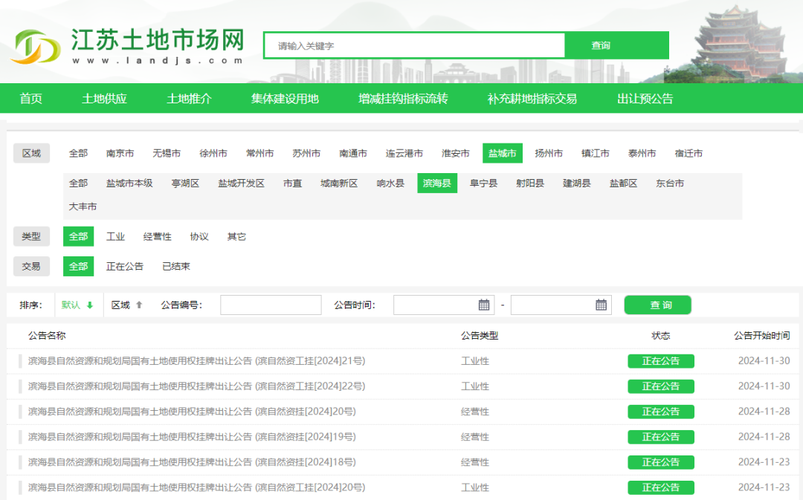
Task: Focus the keyword search box
Action: click(414, 45)
